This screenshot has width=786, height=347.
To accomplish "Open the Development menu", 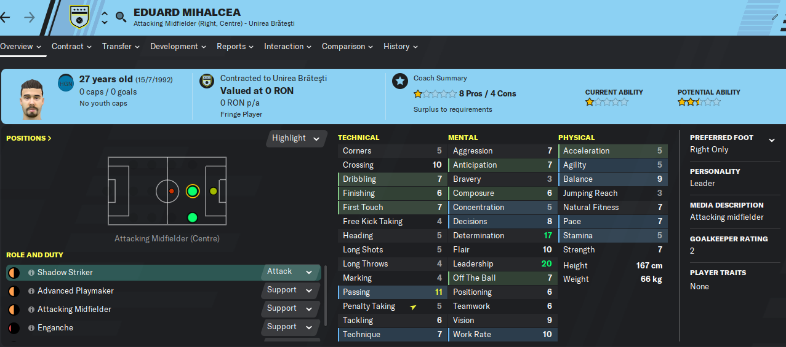I will (x=178, y=46).
